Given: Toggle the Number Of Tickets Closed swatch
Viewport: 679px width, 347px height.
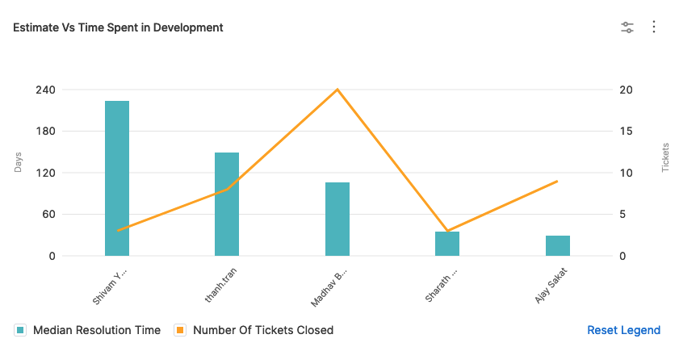Looking at the screenshot, I should point(181,330).
